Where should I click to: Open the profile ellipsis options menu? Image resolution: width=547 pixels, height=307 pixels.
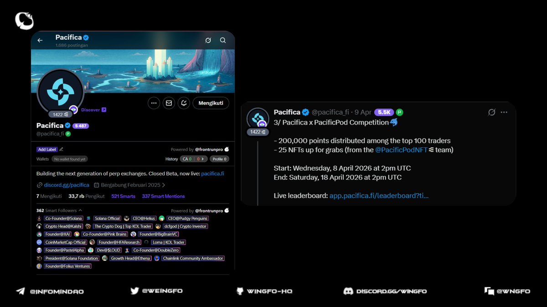pos(154,103)
